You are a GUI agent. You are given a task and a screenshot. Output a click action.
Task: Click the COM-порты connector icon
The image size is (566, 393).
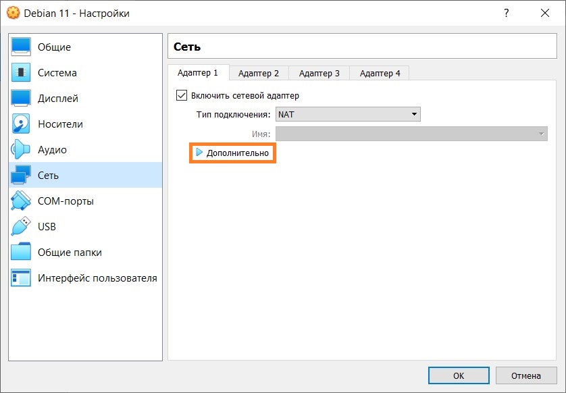(21, 201)
